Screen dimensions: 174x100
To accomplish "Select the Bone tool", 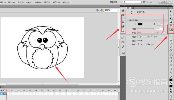I will pyautogui.click(x=171, y=54).
